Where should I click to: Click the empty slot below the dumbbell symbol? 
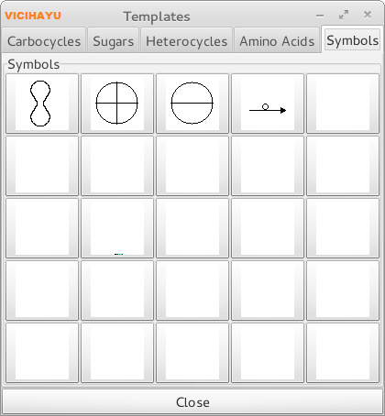(x=42, y=166)
